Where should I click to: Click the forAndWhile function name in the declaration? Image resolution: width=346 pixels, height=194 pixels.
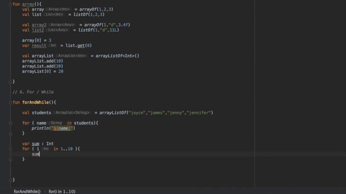click(36, 102)
